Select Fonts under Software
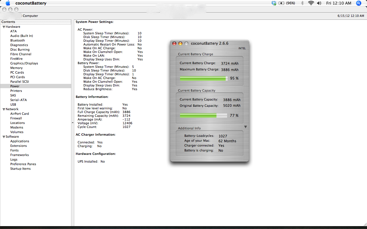Viewport: 367px width, 229px height. 14,150
